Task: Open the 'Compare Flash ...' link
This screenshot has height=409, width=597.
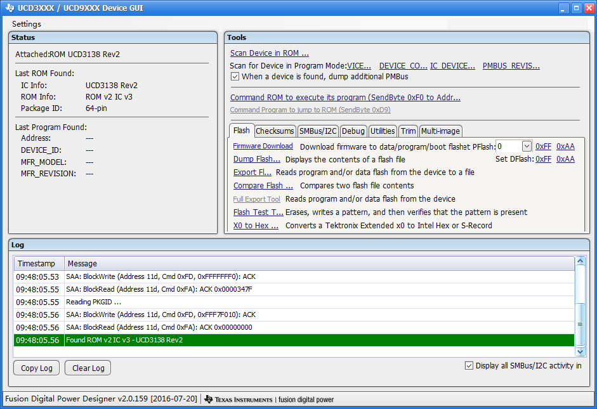Action: point(263,186)
